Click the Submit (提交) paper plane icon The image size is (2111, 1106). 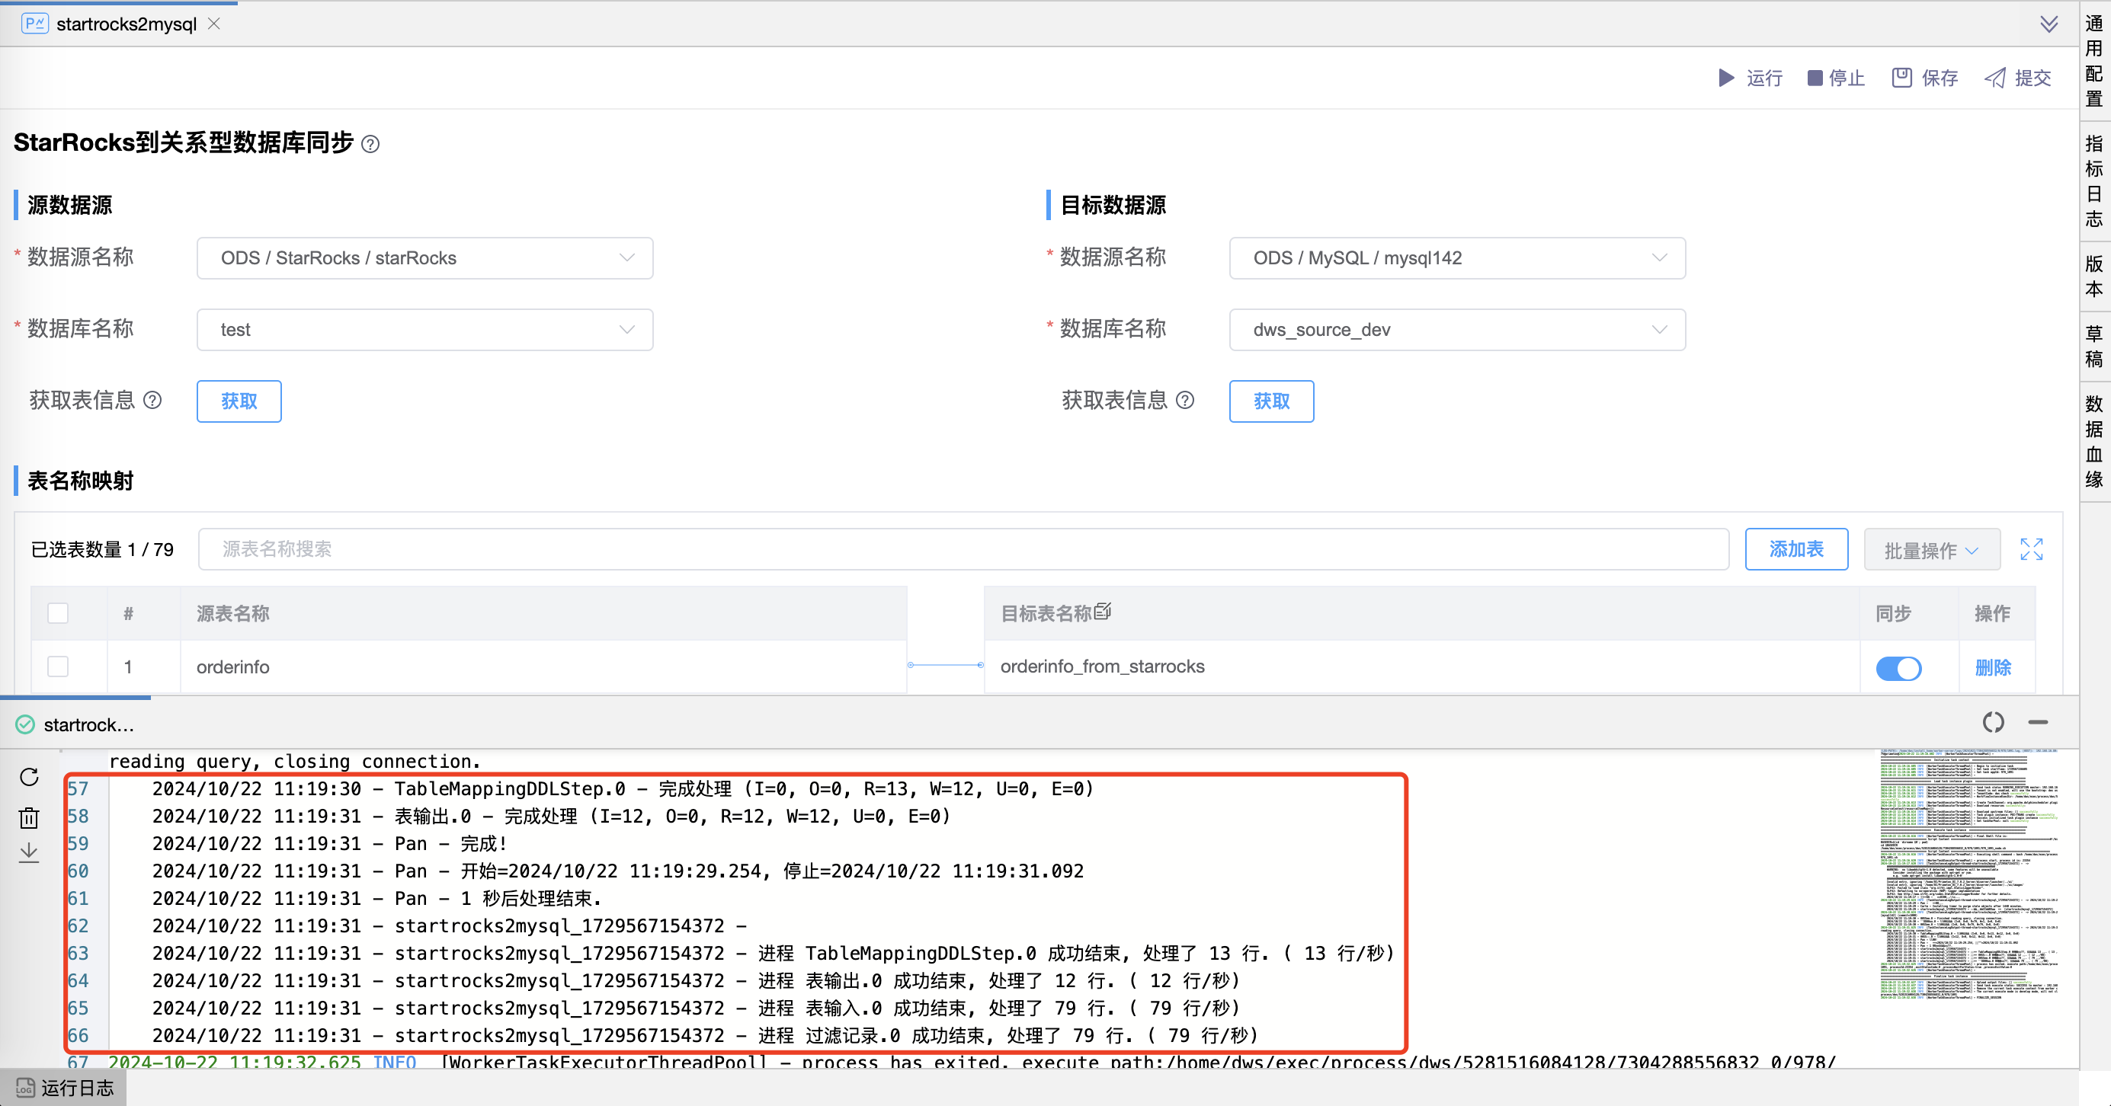tap(1994, 78)
